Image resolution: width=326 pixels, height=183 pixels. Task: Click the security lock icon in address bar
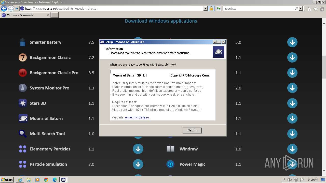point(211,8)
